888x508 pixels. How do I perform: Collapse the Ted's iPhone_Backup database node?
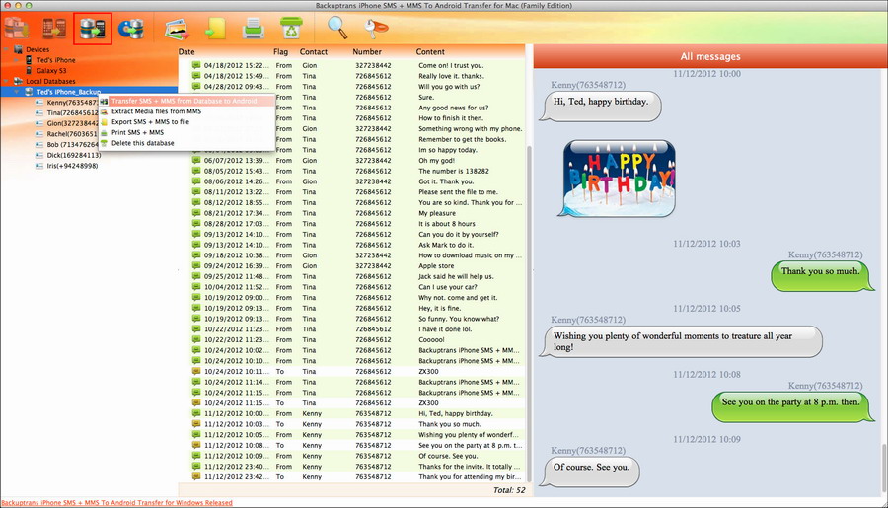[17, 92]
